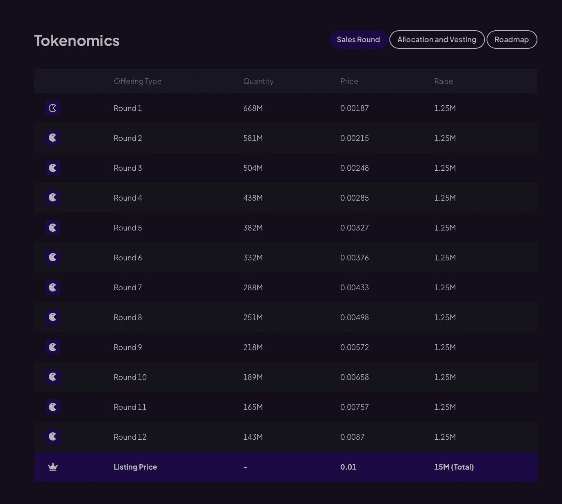Select the highlighted Listing Price row
Viewport: 562px width, 504px height.
286,467
